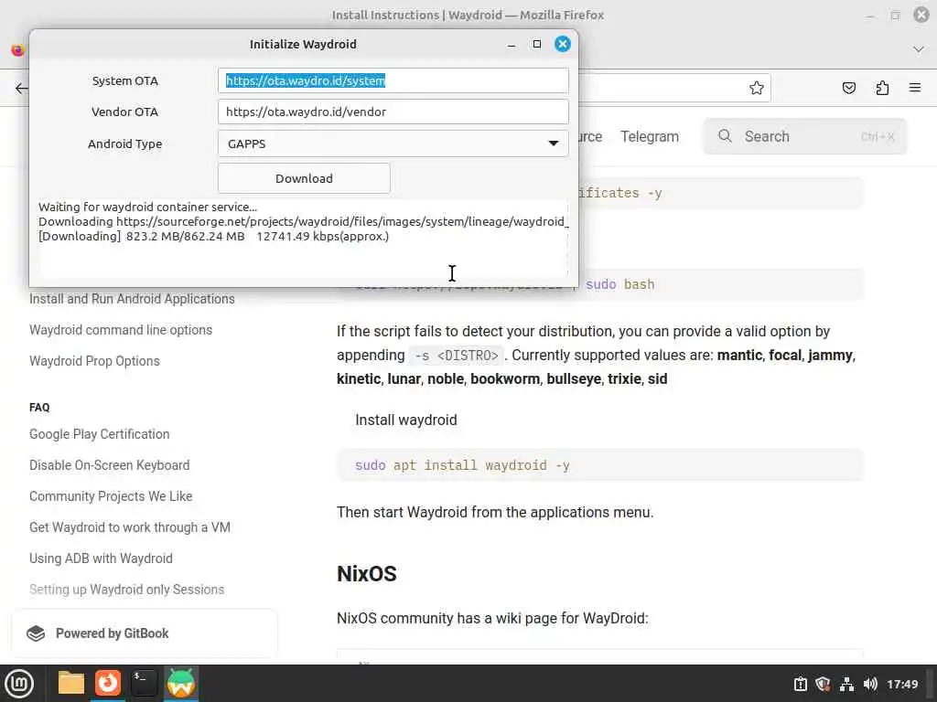Click the Downloading progress status line
937x702 pixels.
coord(213,237)
